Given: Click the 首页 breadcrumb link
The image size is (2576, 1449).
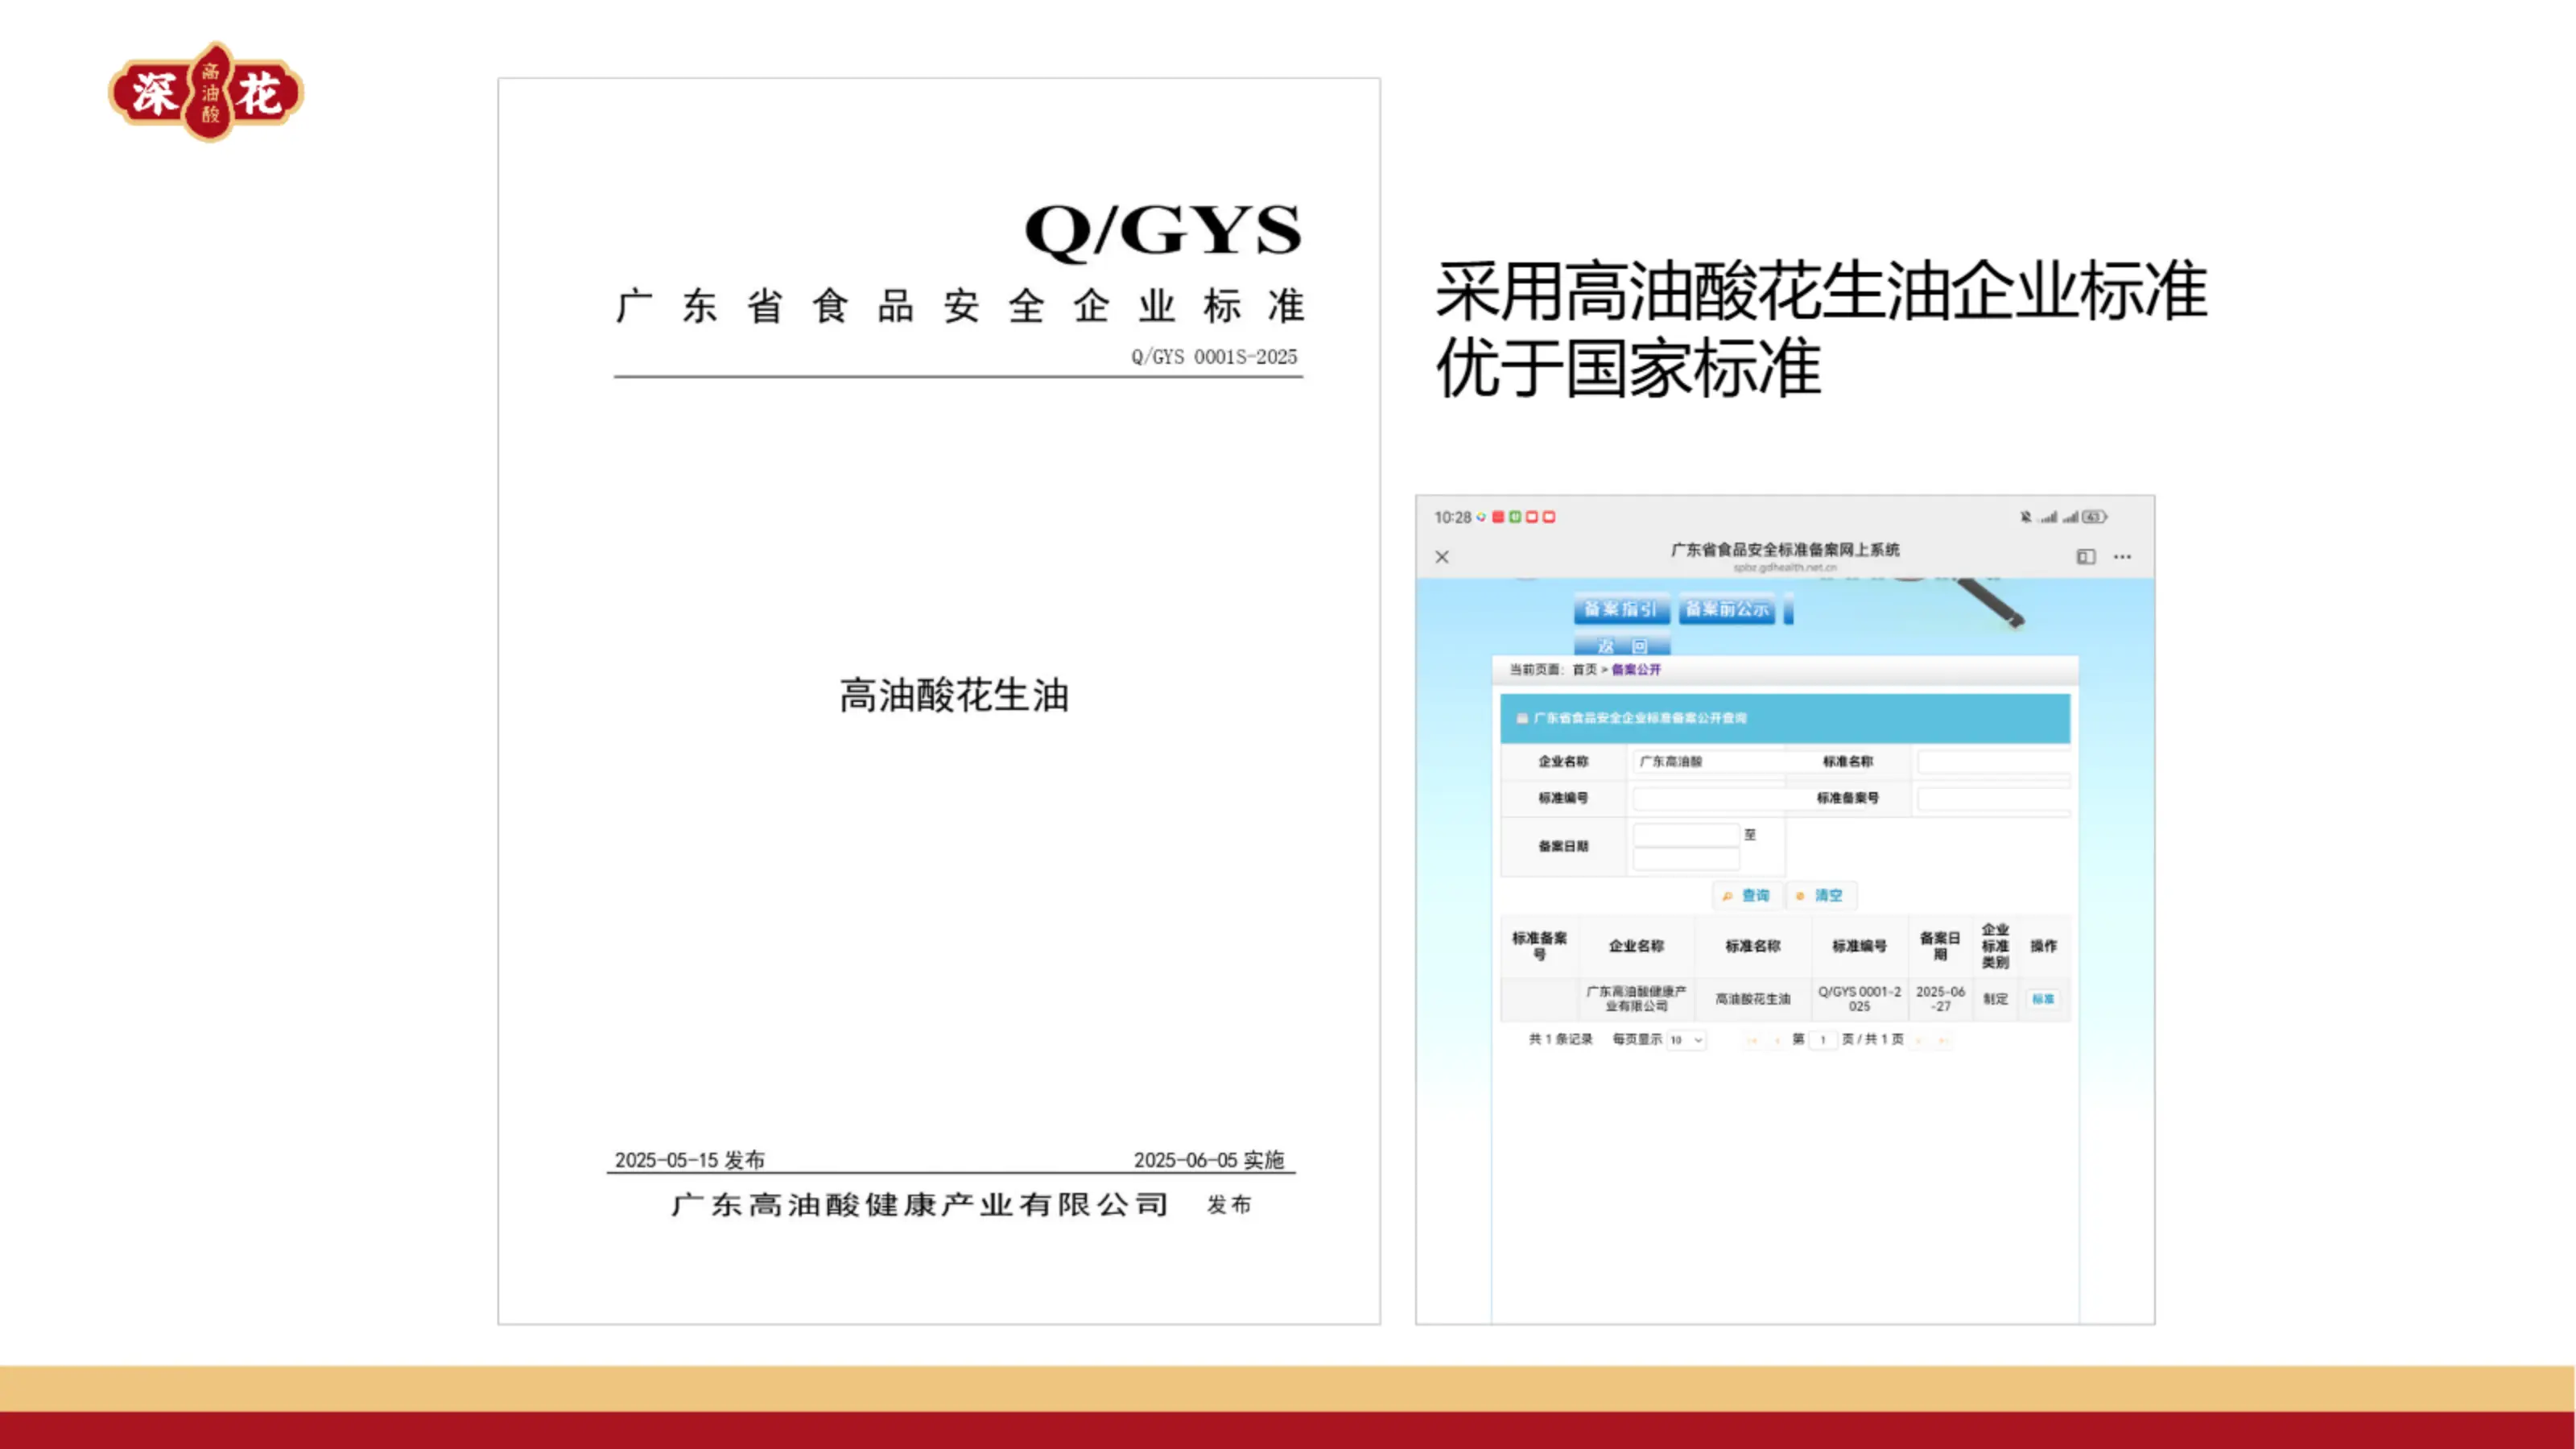Looking at the screenshot, I should tap(1584, 670).
